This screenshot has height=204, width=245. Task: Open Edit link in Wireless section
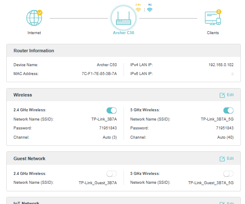pos(230,95)
